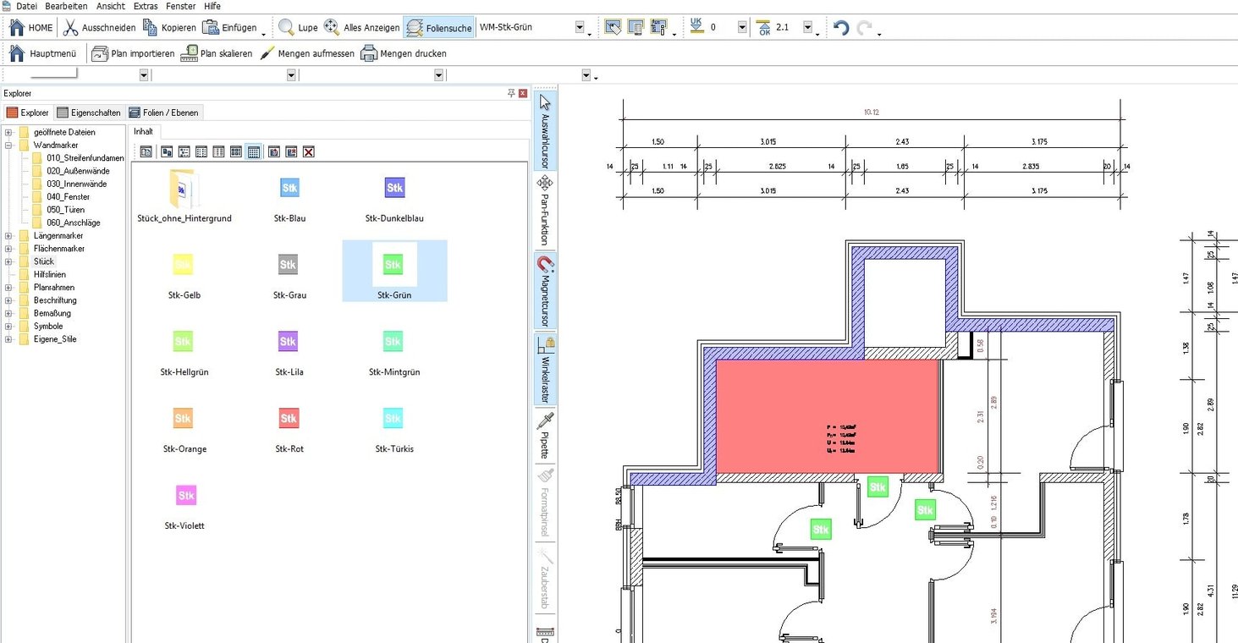Open the Bearbeiten menu

(66, 6)
